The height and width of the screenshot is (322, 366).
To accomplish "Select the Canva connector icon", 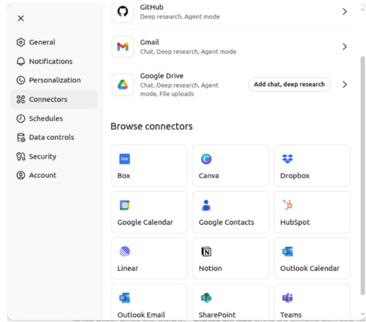I will point(206,159).
